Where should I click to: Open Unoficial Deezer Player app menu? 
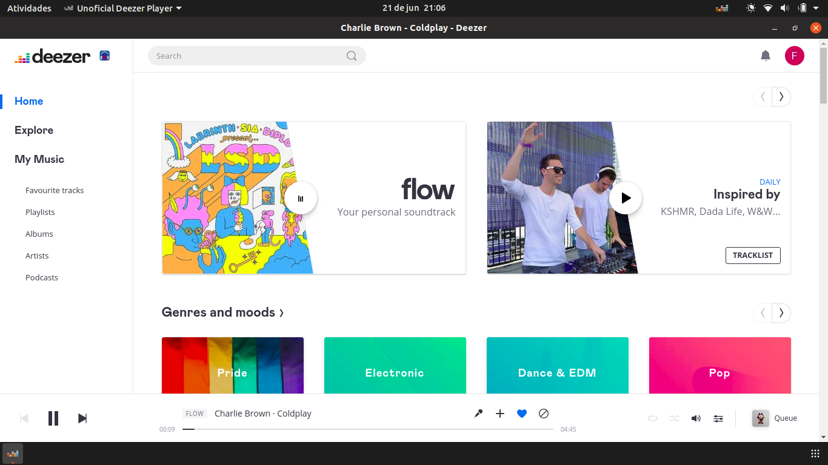(x=123, y=8)
